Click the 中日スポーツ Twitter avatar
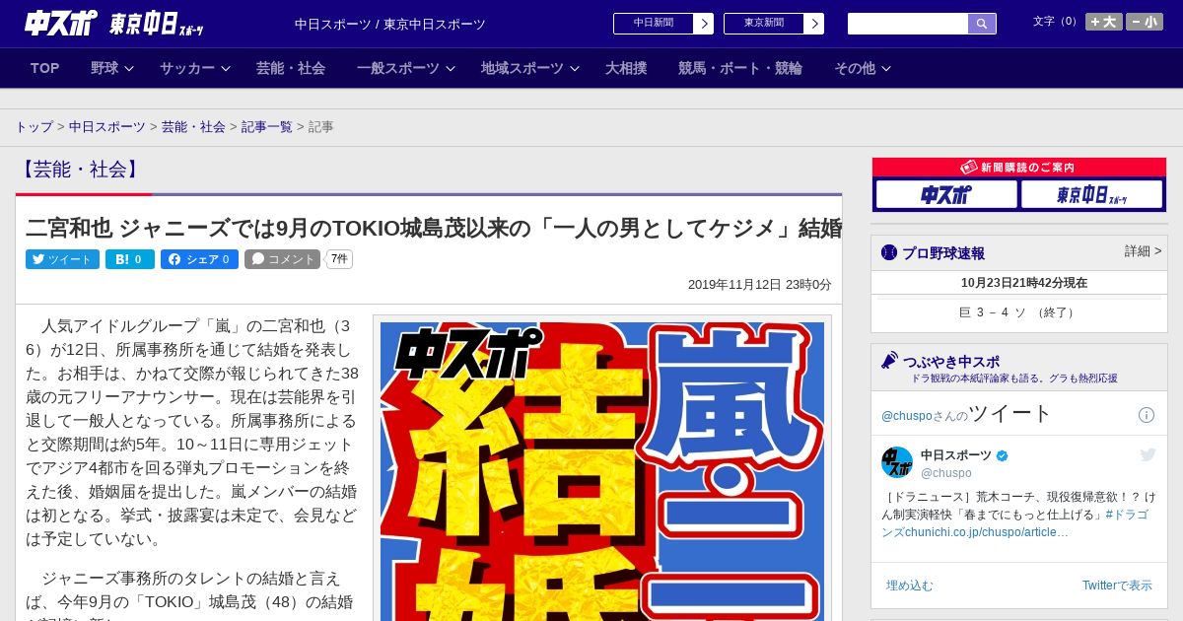1183x621 pixels. (x=897, y=462)
